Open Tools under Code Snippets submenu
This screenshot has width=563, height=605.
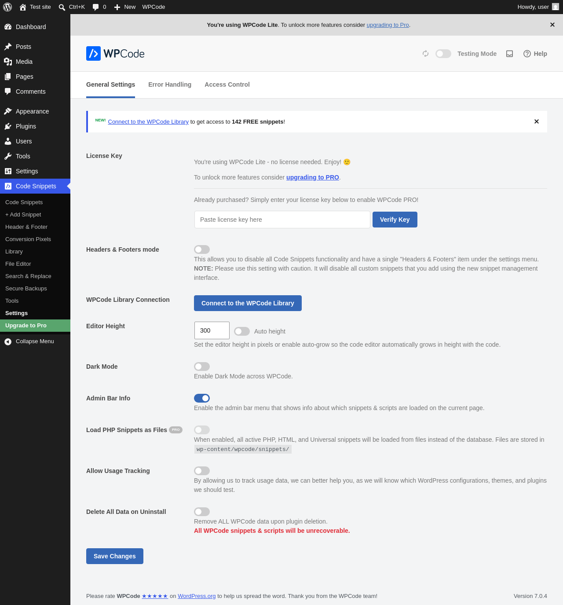pos(35,301)
